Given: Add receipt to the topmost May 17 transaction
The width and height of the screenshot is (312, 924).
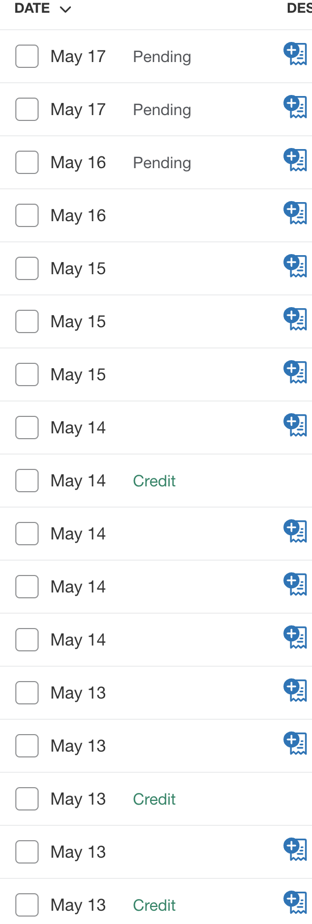Looking at the screenshot, I should point(295,54).
